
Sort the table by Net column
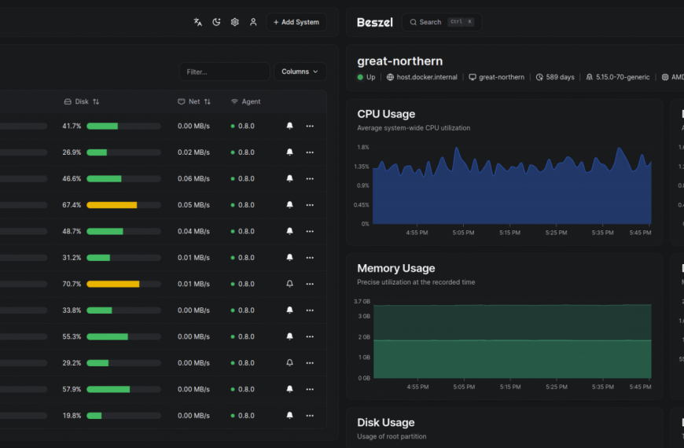(194, 101)
